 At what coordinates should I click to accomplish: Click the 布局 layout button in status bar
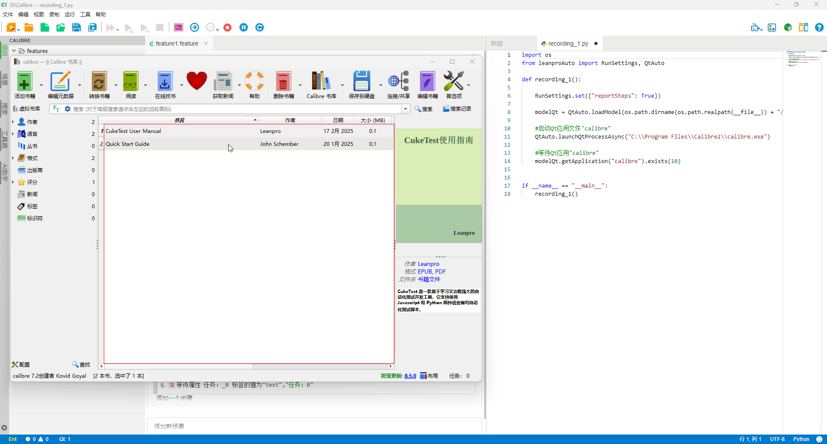429,376
